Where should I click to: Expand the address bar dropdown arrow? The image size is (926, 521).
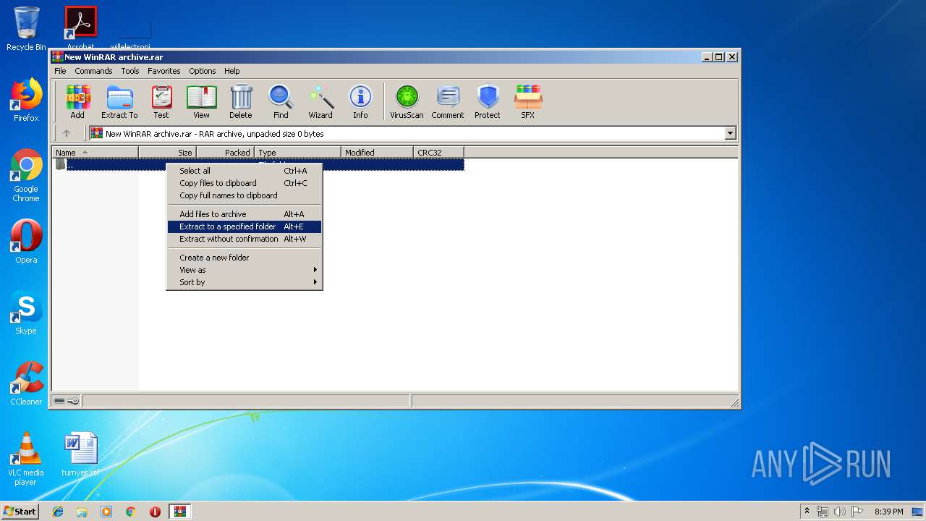click(x=730, y=133)
